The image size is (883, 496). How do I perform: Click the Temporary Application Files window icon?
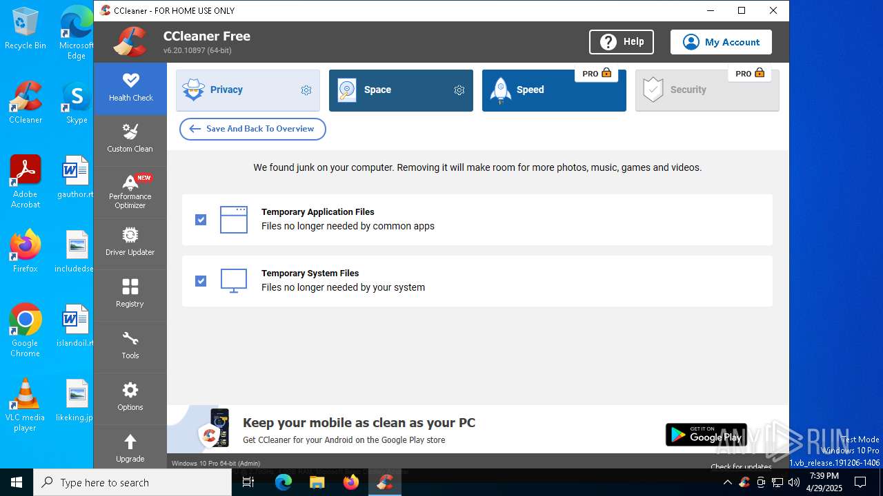[x=234, y=220]
